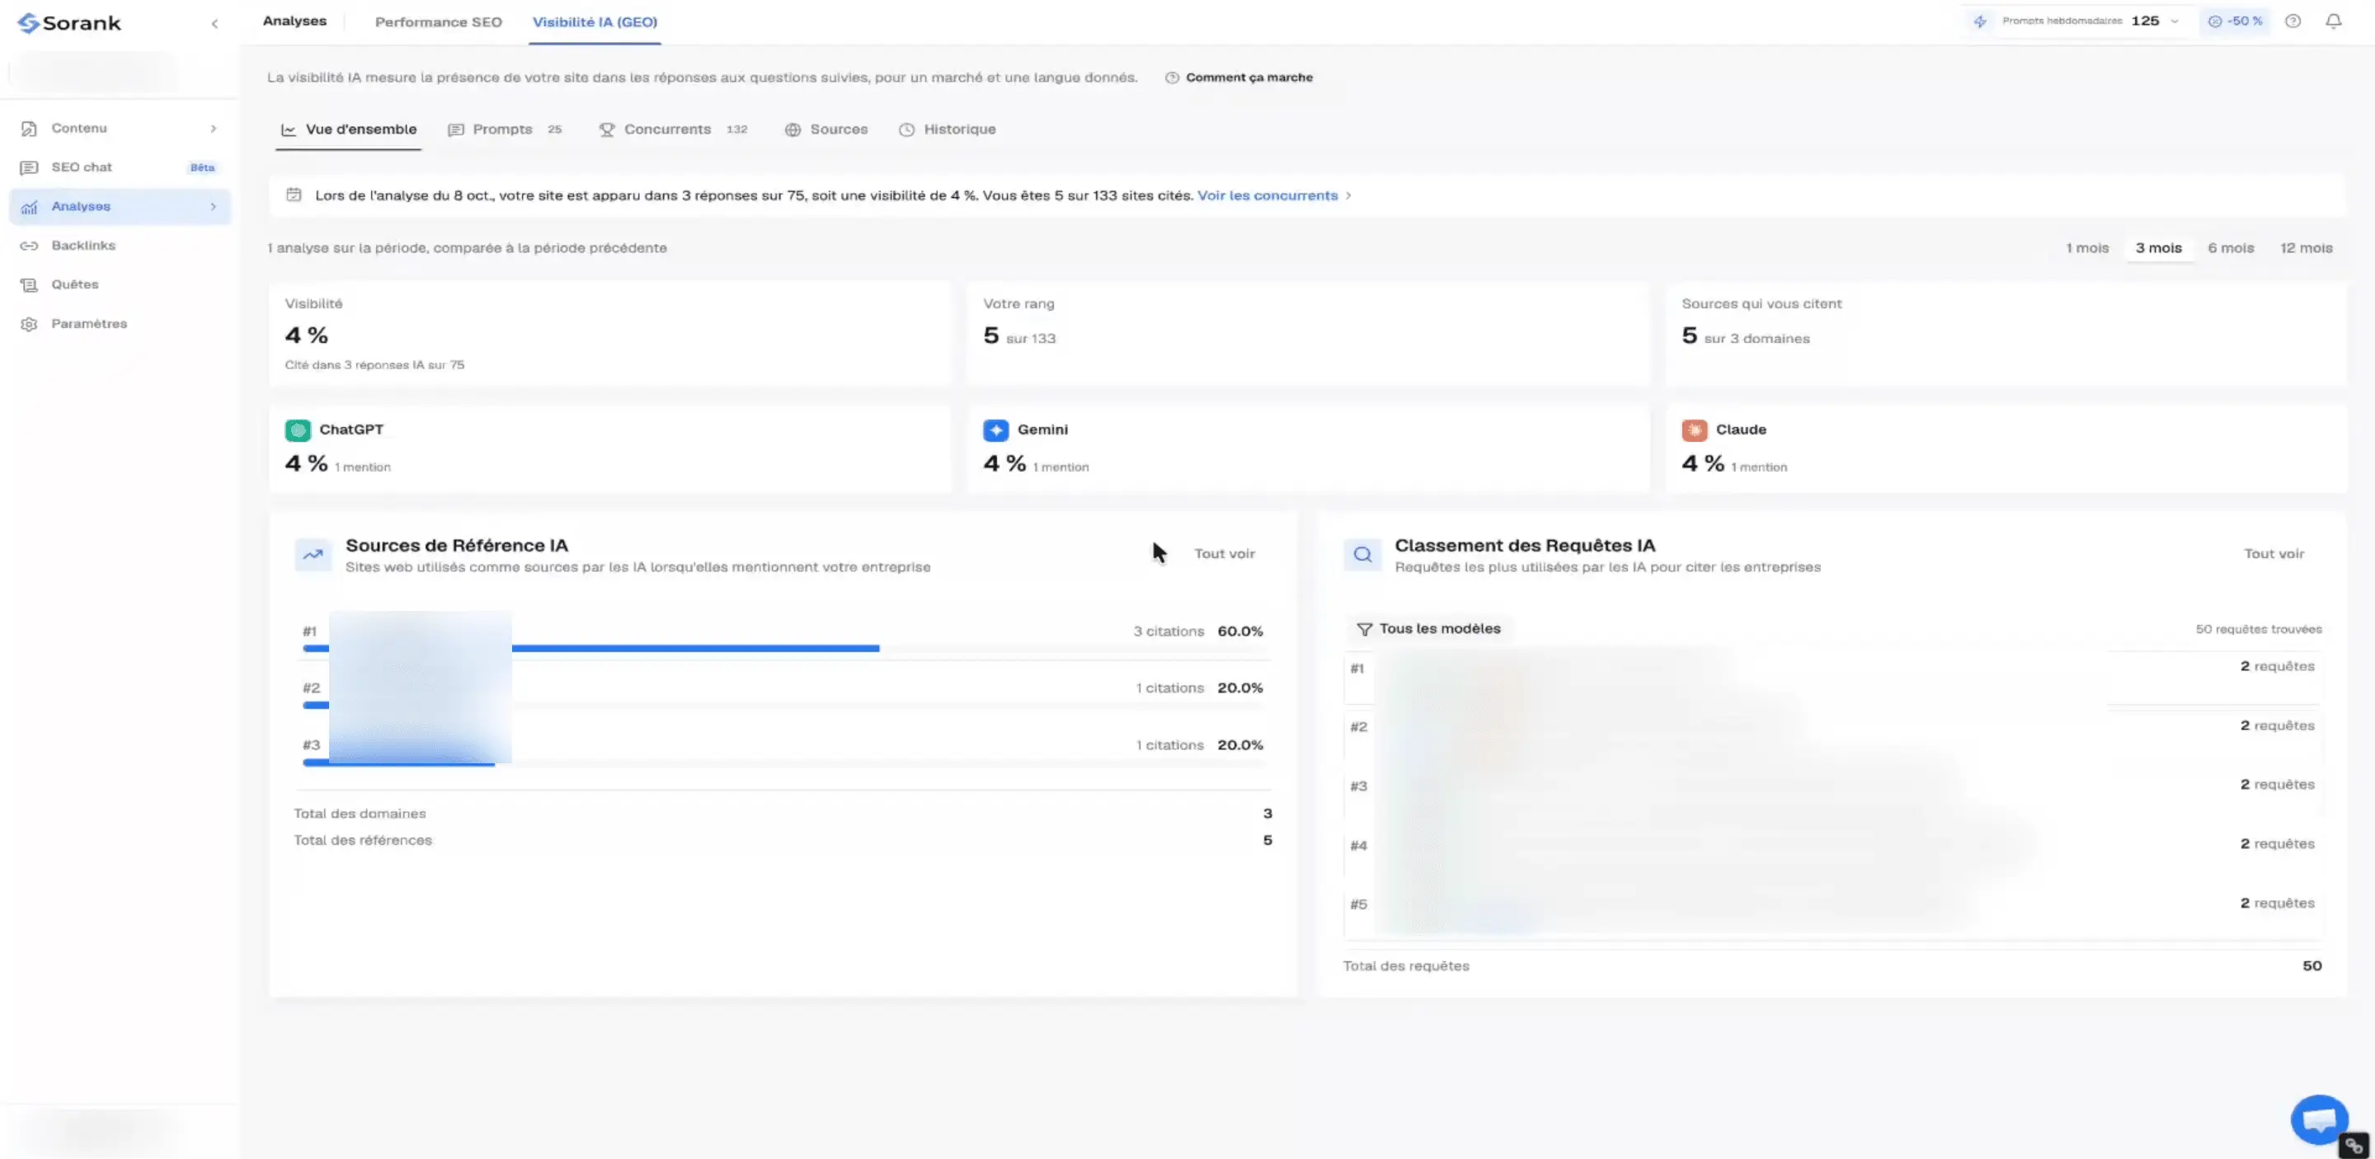The image size is (2375, 1159).
Task: Open the Sources tab
Action: (x=826, y=130)
